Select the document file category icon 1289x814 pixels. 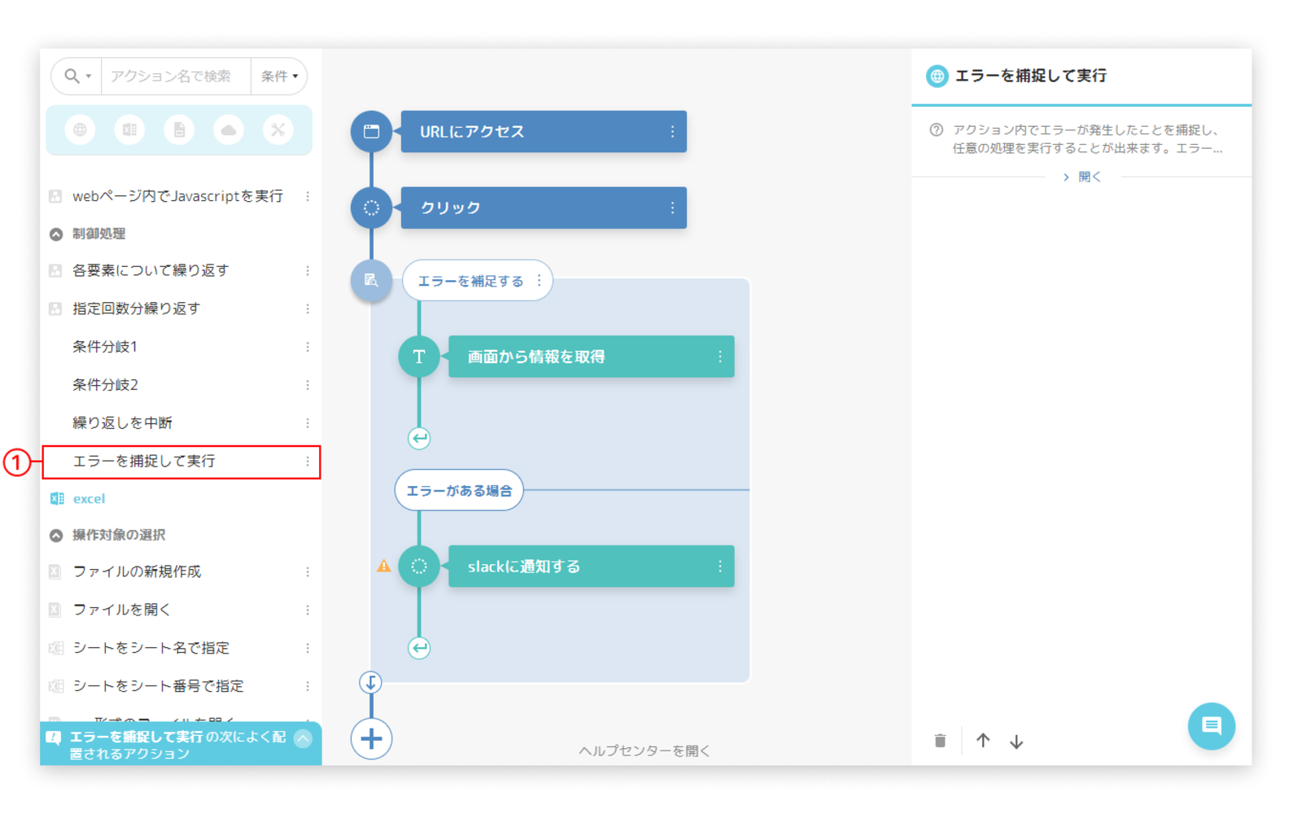click(x=179, y=129)
